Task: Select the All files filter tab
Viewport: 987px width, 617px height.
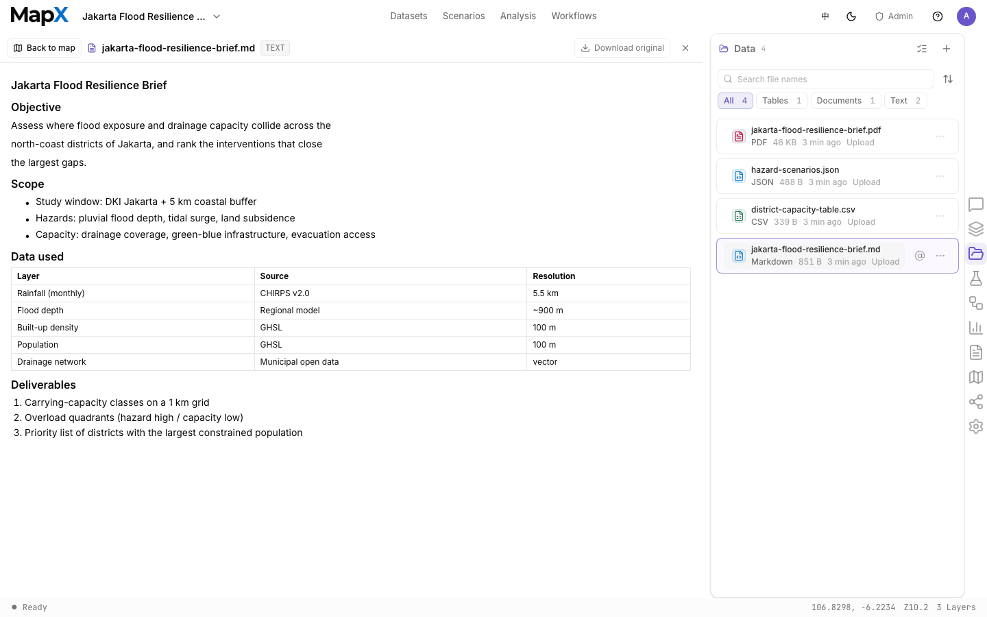Action: [x=735, y=101]
